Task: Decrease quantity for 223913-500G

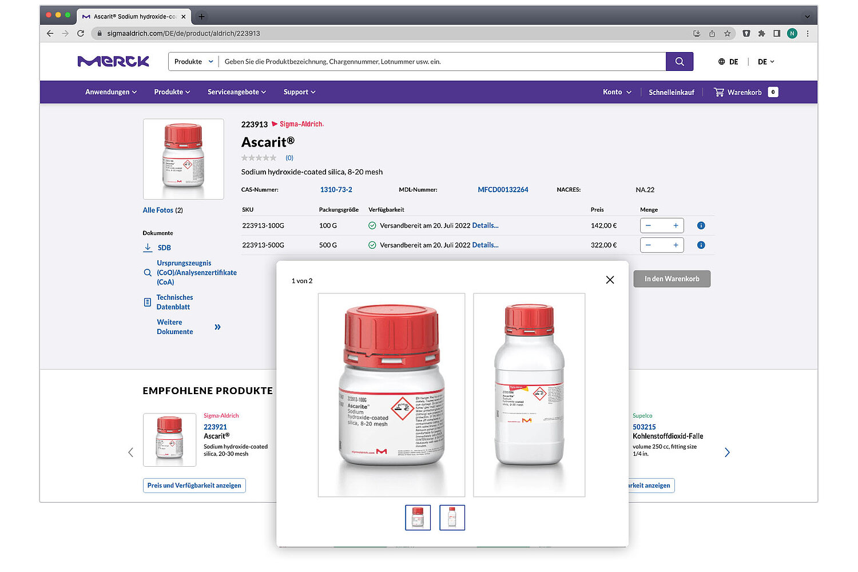Action: 648,245
